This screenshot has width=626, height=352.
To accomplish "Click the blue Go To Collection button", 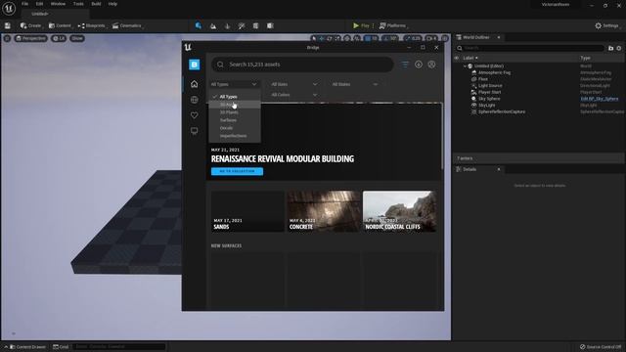I will [237, 171].
